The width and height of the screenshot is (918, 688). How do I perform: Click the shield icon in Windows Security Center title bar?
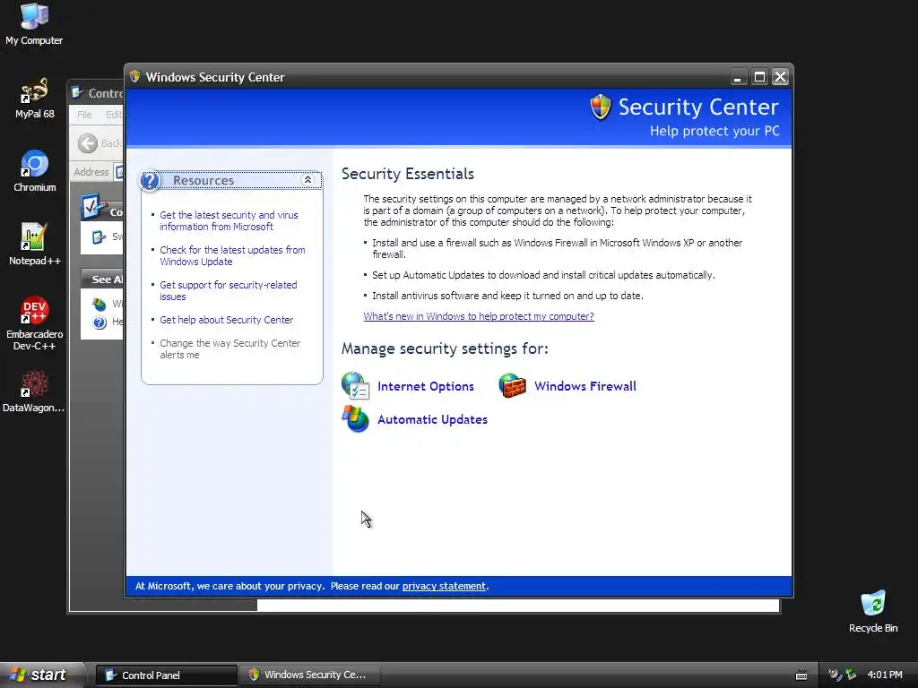pyautogui.click(x=135, y=77)
